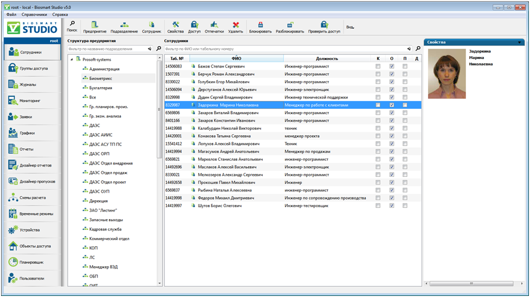This screenshot has width=530, height=297.
Task: Collapse the Свойства panel with its arrow
Action: (x=520, y=42)
